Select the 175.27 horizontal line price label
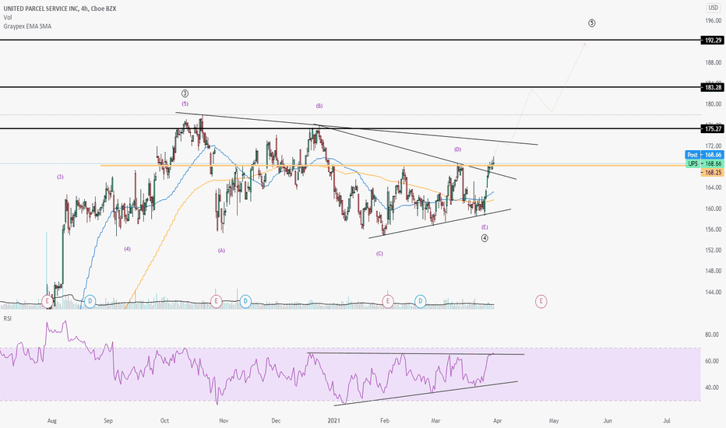726x428 pixels. click(713, 128)
